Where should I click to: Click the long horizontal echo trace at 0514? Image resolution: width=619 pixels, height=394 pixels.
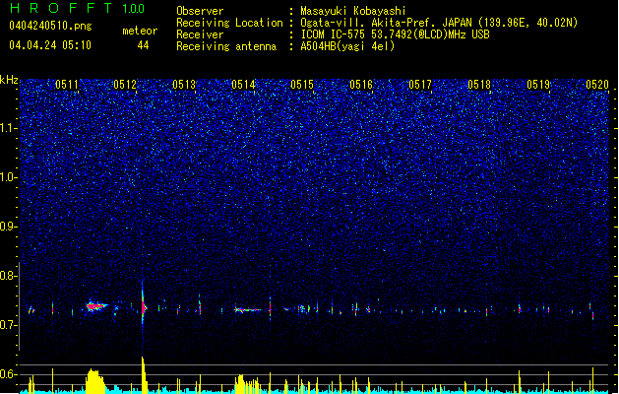(x=248, y=310)
